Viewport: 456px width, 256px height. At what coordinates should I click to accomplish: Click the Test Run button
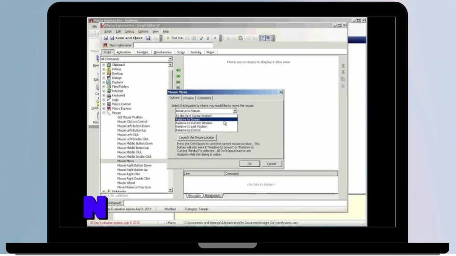(175, 38)
